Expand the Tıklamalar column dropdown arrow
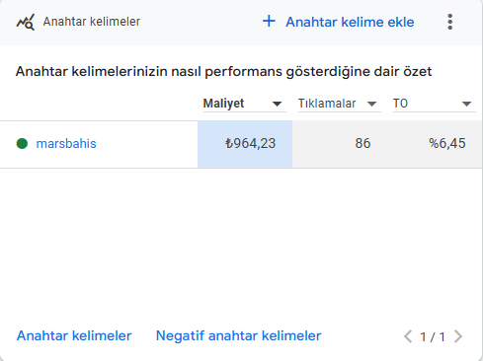This screenshot has height=361, width=483. (x=372, y=104)
